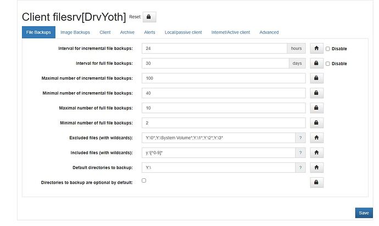Tick Disable checkbox for full file backups
Viewport: 379px width, 226px height.
328,63
